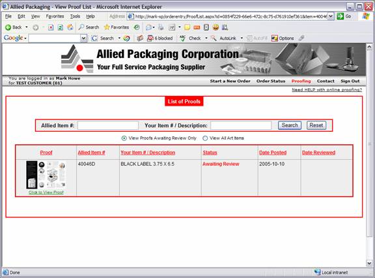This screenshot has width=375, height=278.
Task: Open the Favorites star panel
Action: [x=117, y=27]
